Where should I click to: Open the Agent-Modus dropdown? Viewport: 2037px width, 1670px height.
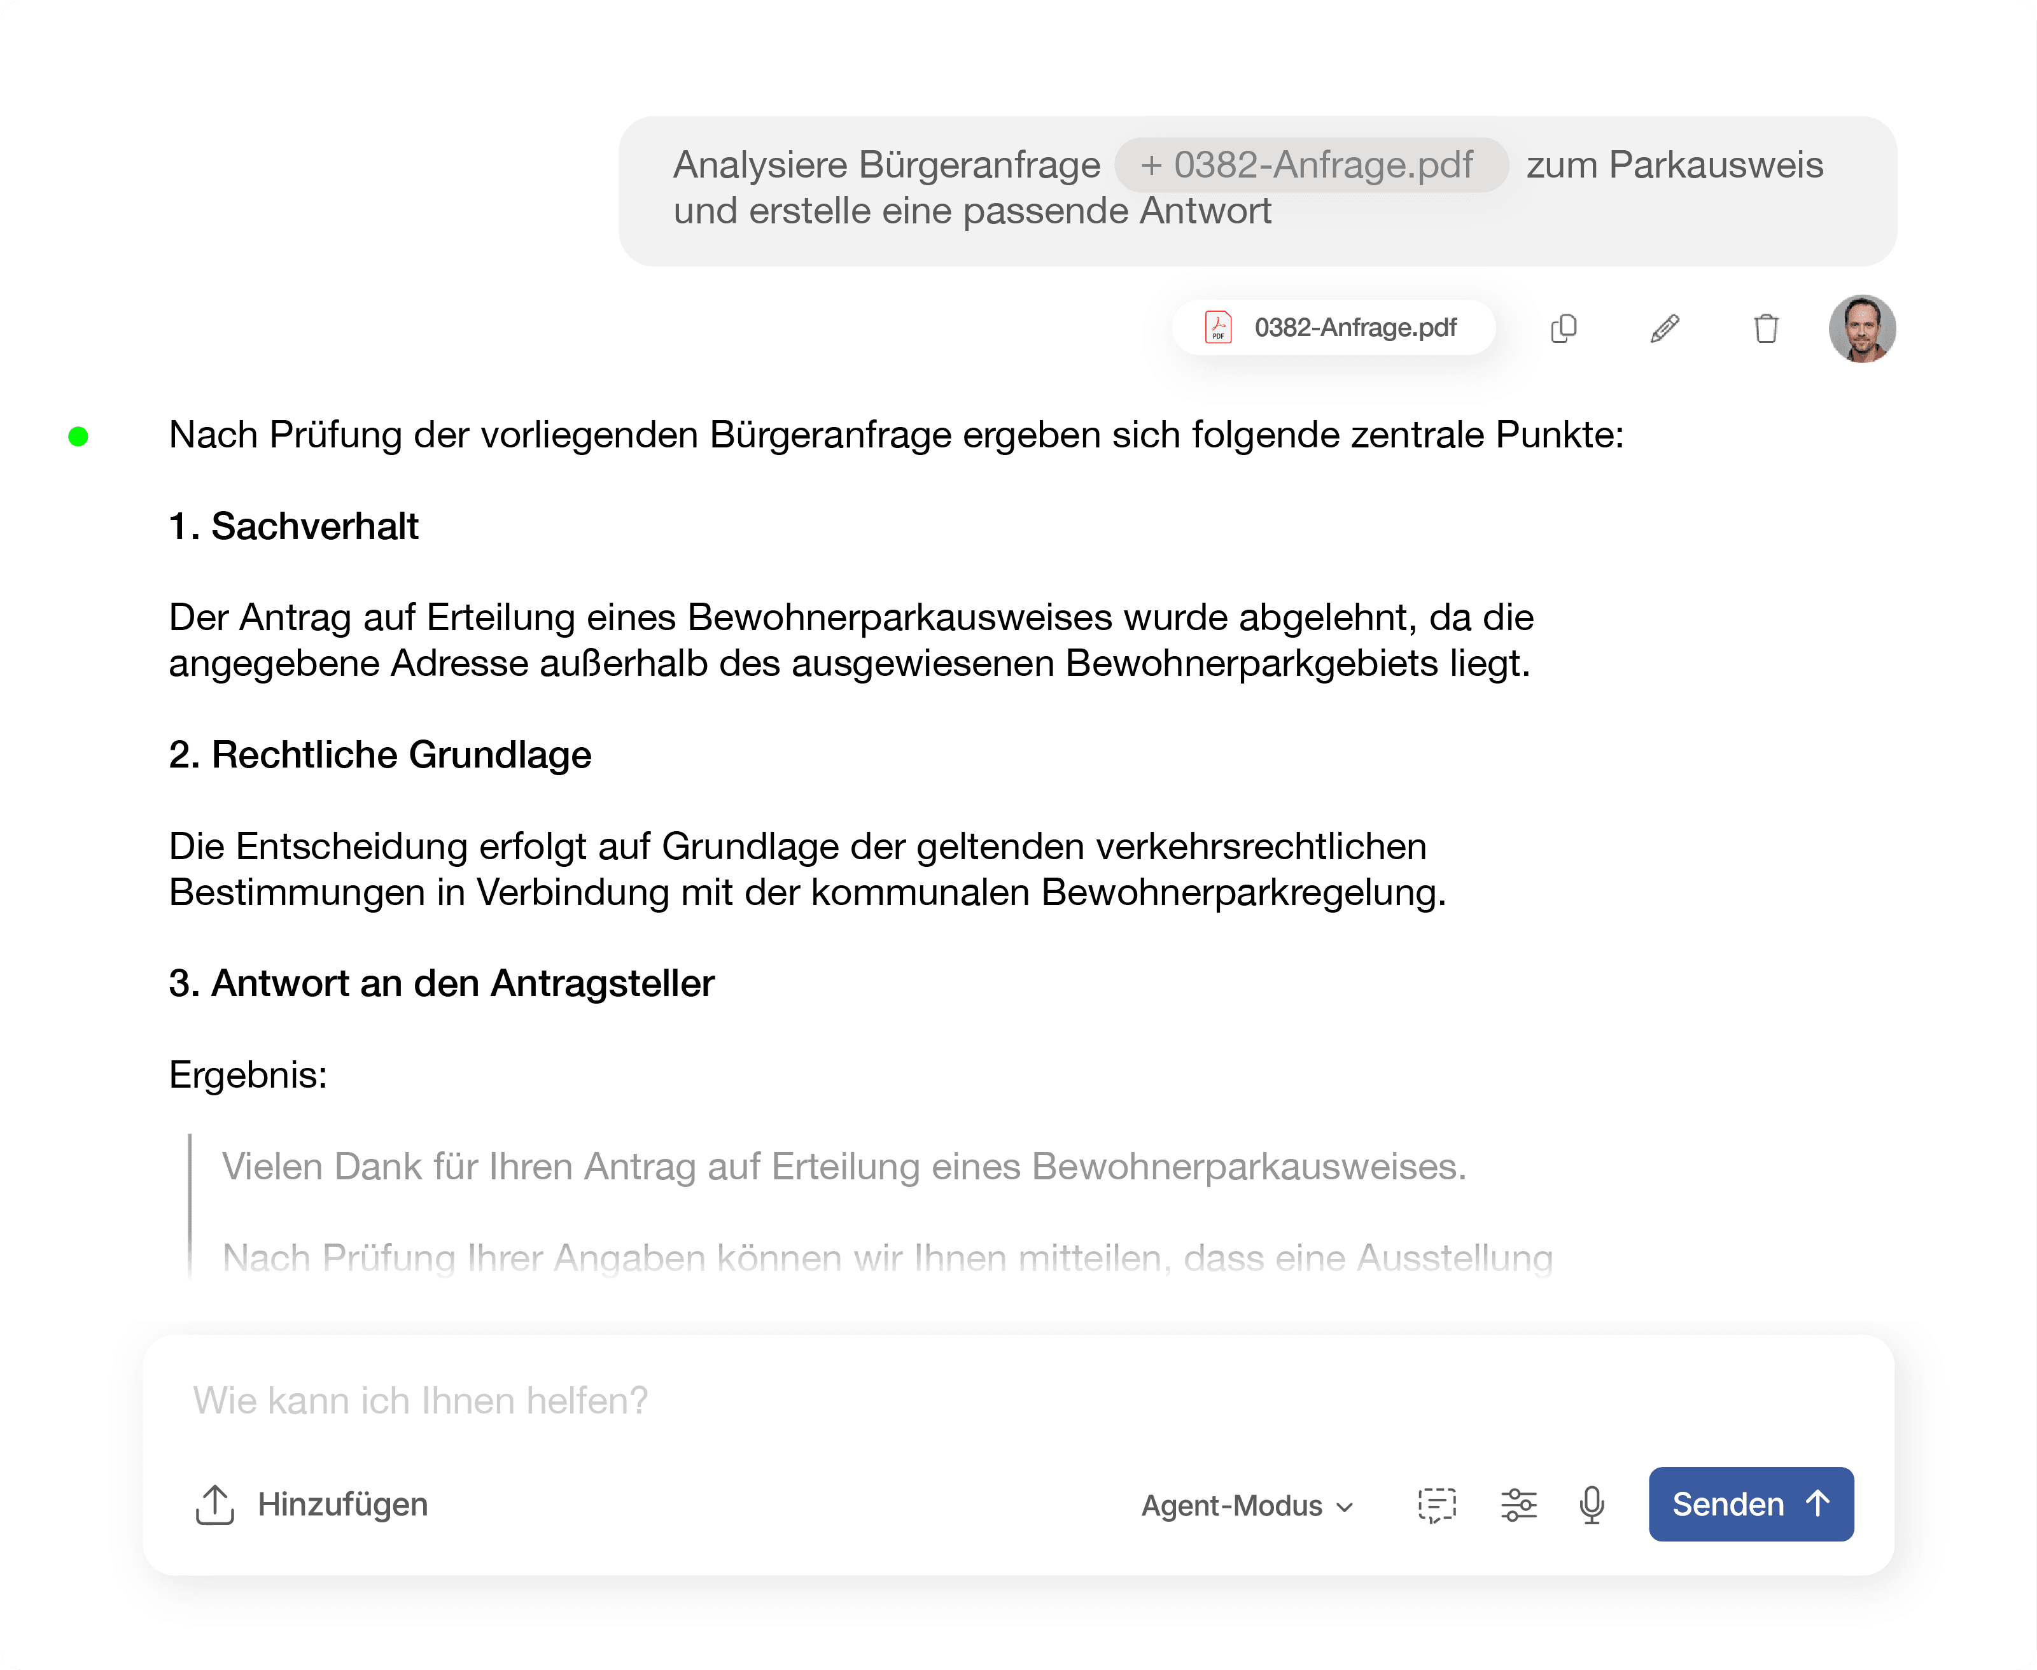click(1232, 1506)
